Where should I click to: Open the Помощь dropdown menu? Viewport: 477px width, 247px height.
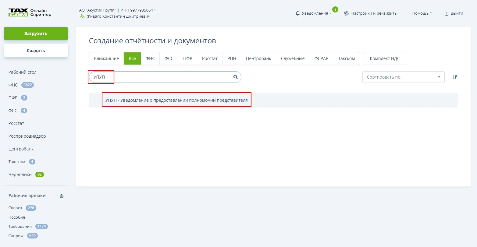point(422,13)
